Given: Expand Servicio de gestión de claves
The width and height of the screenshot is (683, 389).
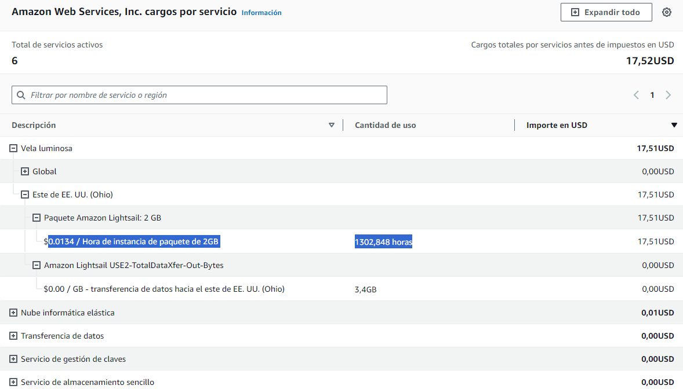Looking at the screenshot, I should pos(13,359).
